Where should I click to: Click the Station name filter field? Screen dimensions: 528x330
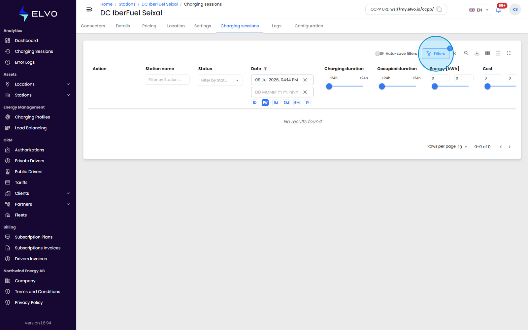click(167, 80)
